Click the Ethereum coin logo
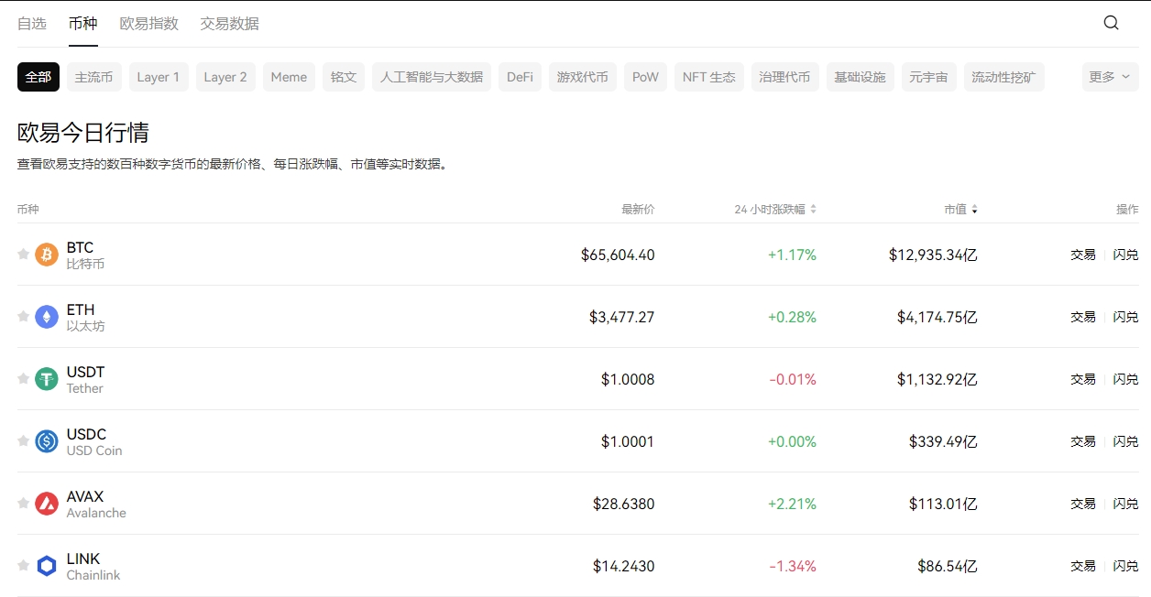This screenshot has width=1151, height=597. tap(47, 317)
